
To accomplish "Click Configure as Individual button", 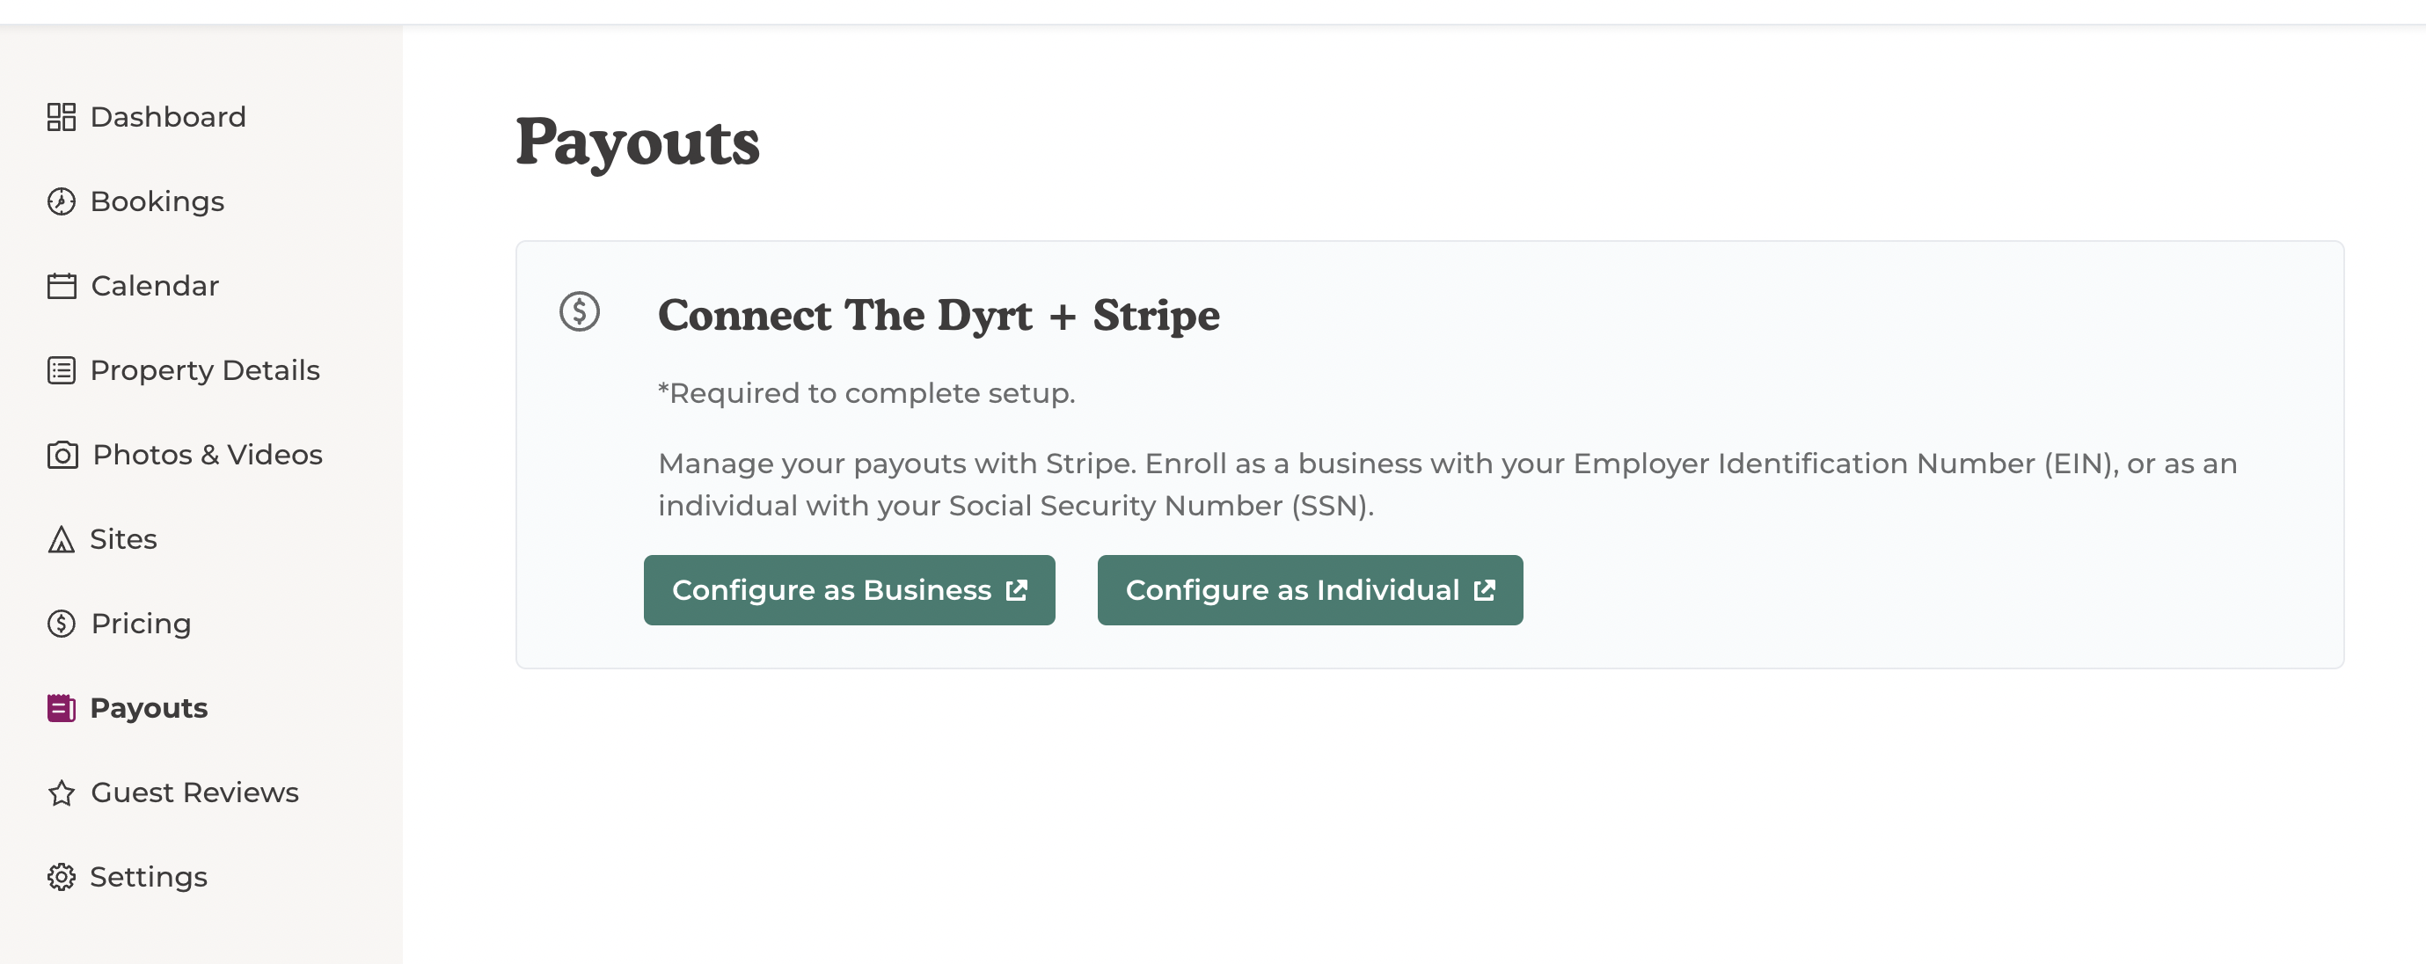I will (1310, 590).
